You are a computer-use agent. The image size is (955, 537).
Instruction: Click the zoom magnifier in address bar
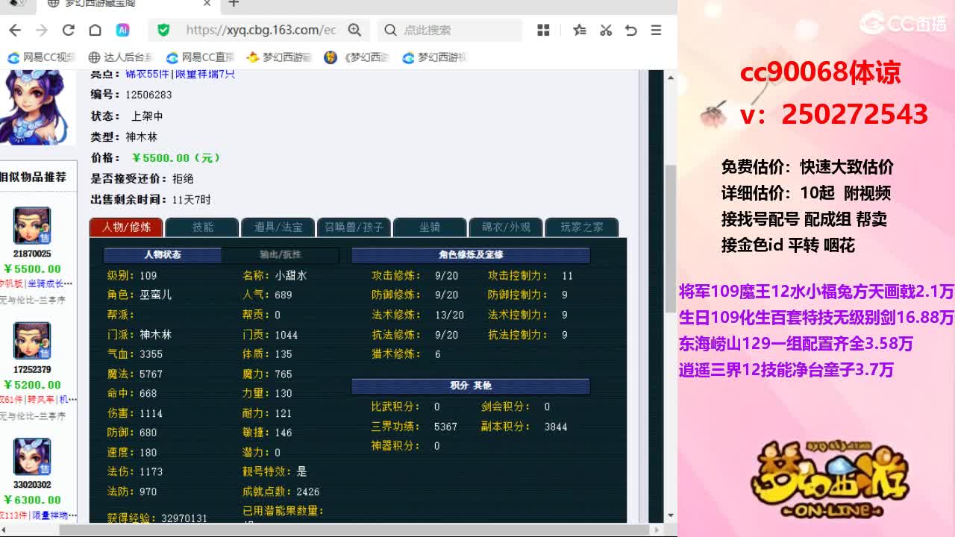[354, 30]
